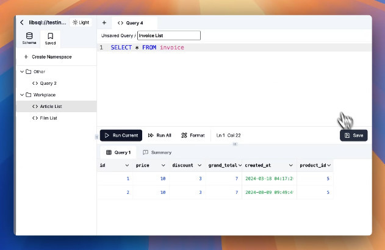This screenshot has height=250, width=385.
Task: Collapse the Other folder chevron
Action: [22, 71]
